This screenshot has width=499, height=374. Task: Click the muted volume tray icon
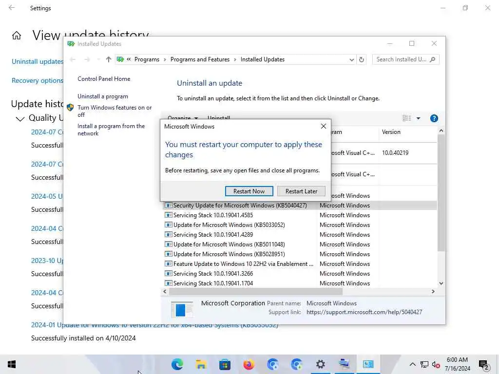[436, 364]
